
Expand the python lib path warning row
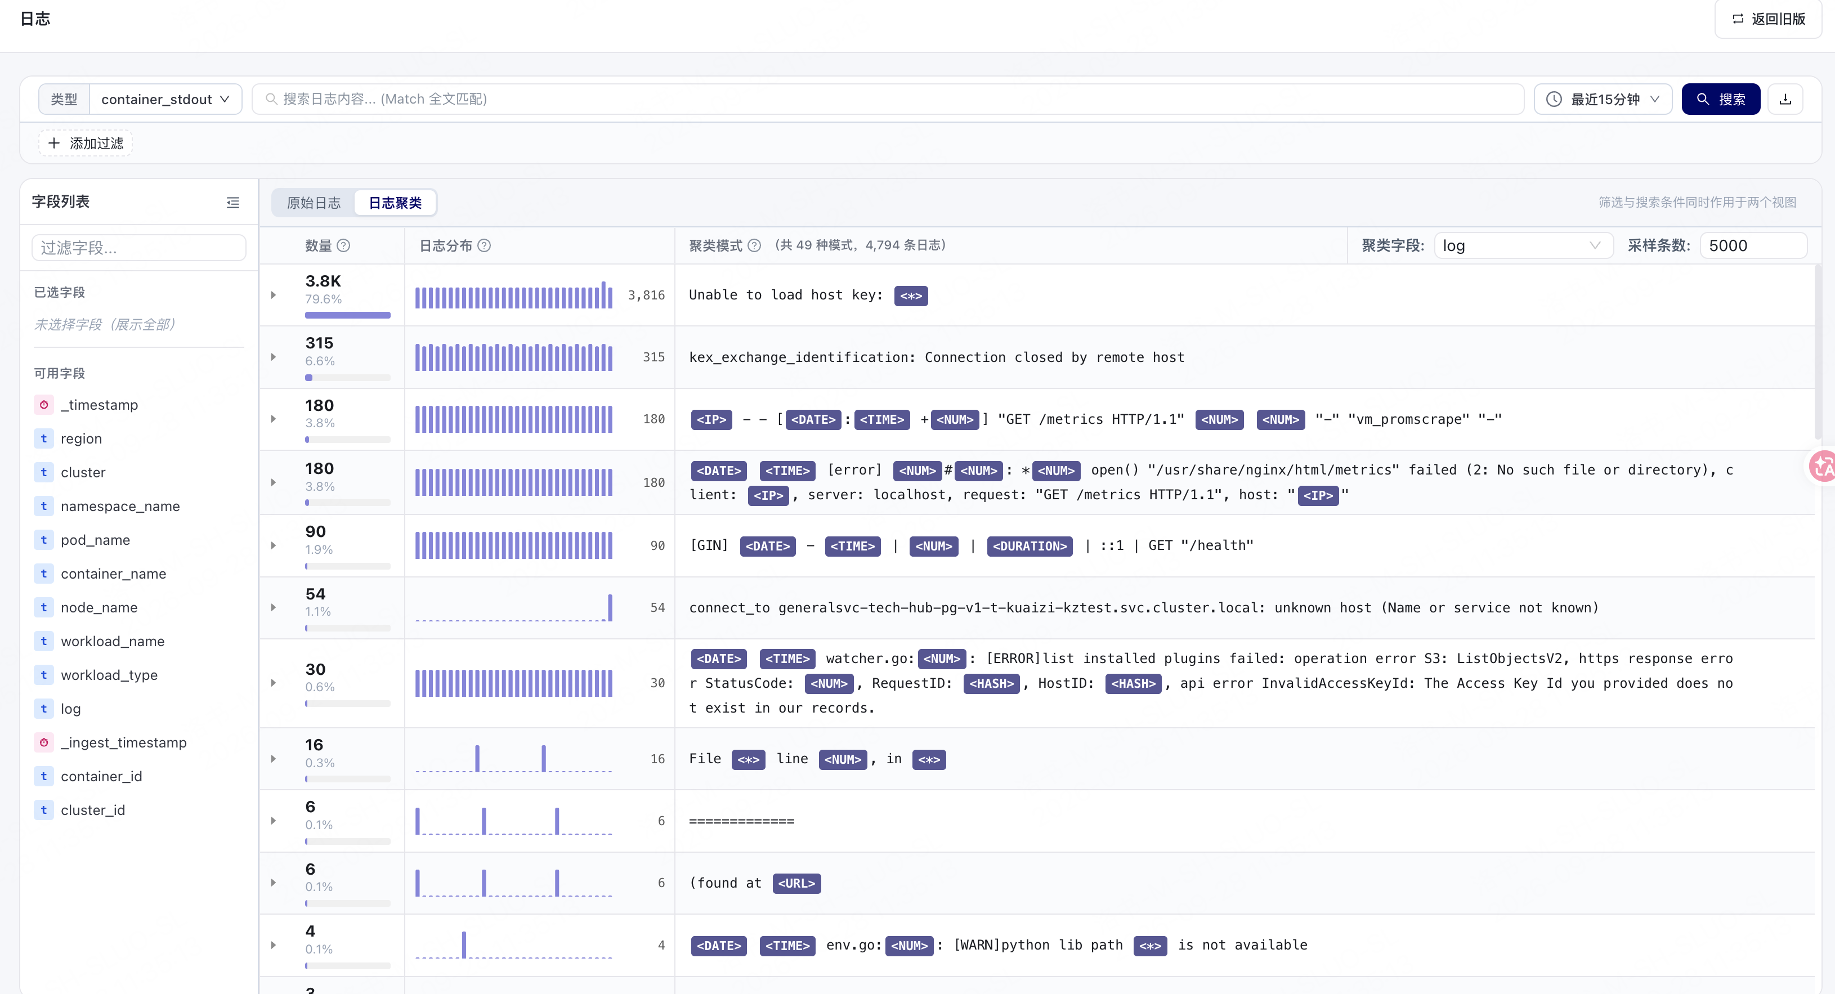274,946
